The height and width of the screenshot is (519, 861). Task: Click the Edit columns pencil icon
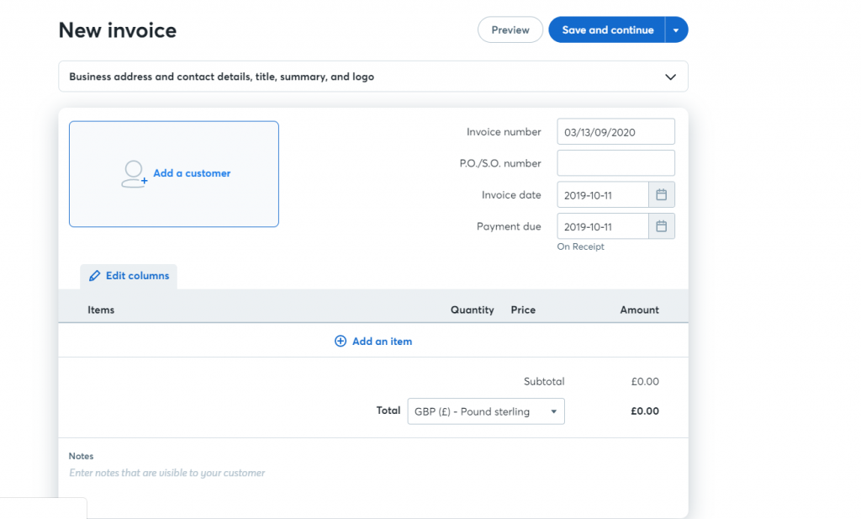[x=94, y=275]
